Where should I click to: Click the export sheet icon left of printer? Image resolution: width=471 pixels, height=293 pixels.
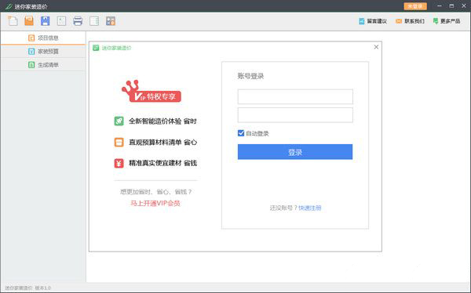click(x=61, y=21)
